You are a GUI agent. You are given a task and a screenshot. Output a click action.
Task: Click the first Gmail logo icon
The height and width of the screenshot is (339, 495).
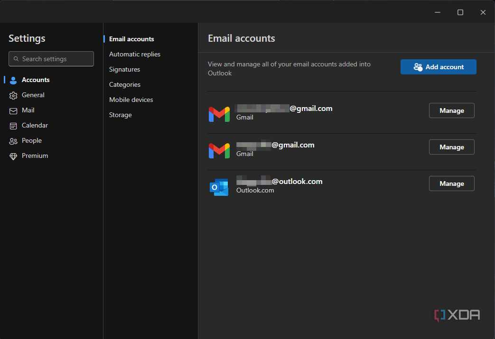click(x=219, y=114)
